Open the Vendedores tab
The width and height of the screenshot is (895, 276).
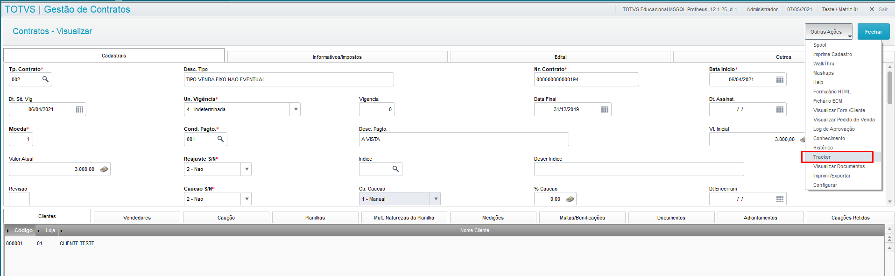pos(137,218)
